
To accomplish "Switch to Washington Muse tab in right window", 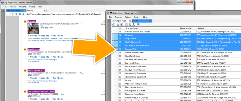I will (x=120, y=21).
